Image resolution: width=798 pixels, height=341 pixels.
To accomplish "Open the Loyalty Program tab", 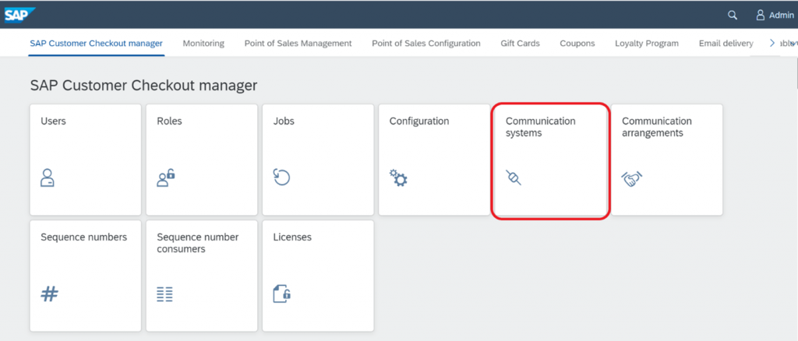I will pos(646,43).
